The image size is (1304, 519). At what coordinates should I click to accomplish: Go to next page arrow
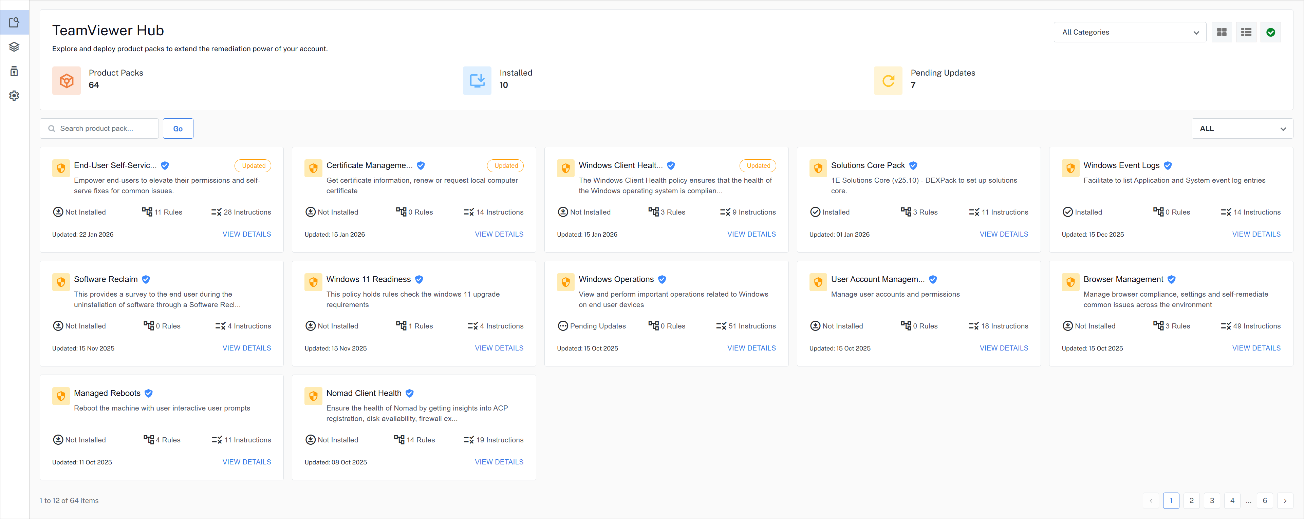tap(1285, 500)
